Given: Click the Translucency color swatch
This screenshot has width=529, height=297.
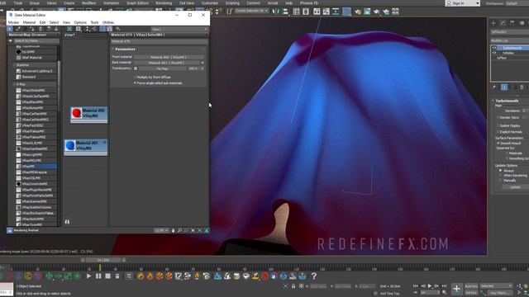Looking at the screenshot, I should (x=136, y=68).
